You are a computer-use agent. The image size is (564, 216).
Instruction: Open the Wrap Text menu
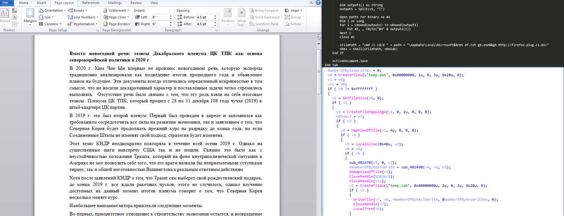(x=241, y=17)
